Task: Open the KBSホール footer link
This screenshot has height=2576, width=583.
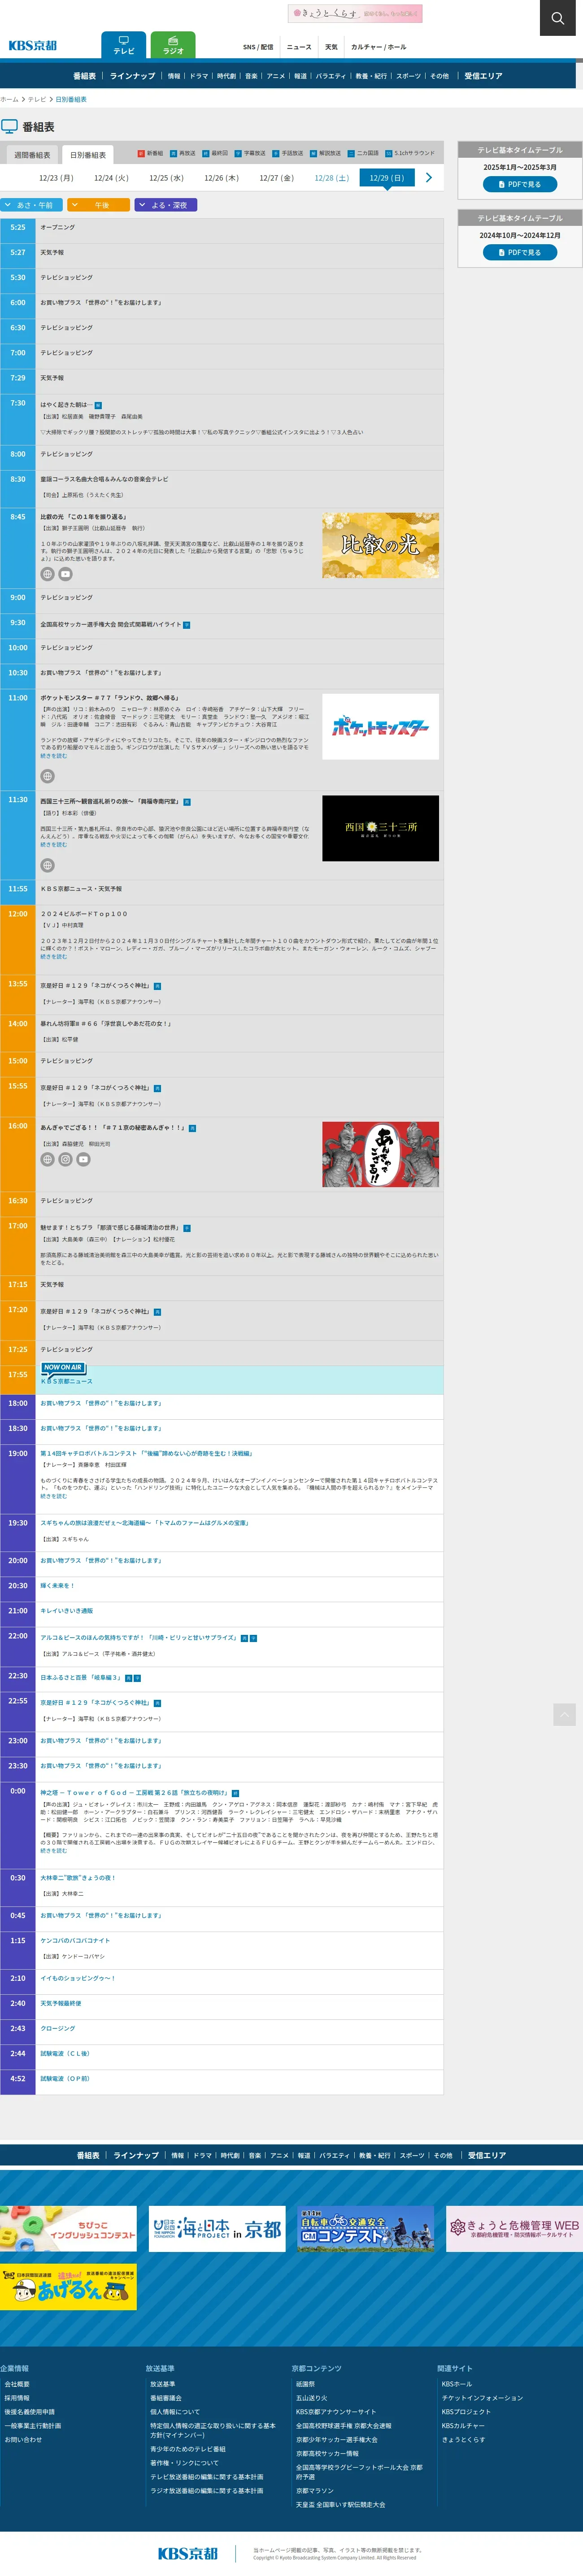Action: coord(457,2384)
